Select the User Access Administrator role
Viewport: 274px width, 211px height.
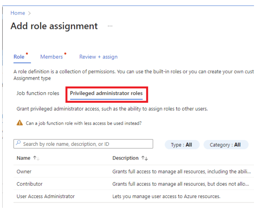pos(134,196)
